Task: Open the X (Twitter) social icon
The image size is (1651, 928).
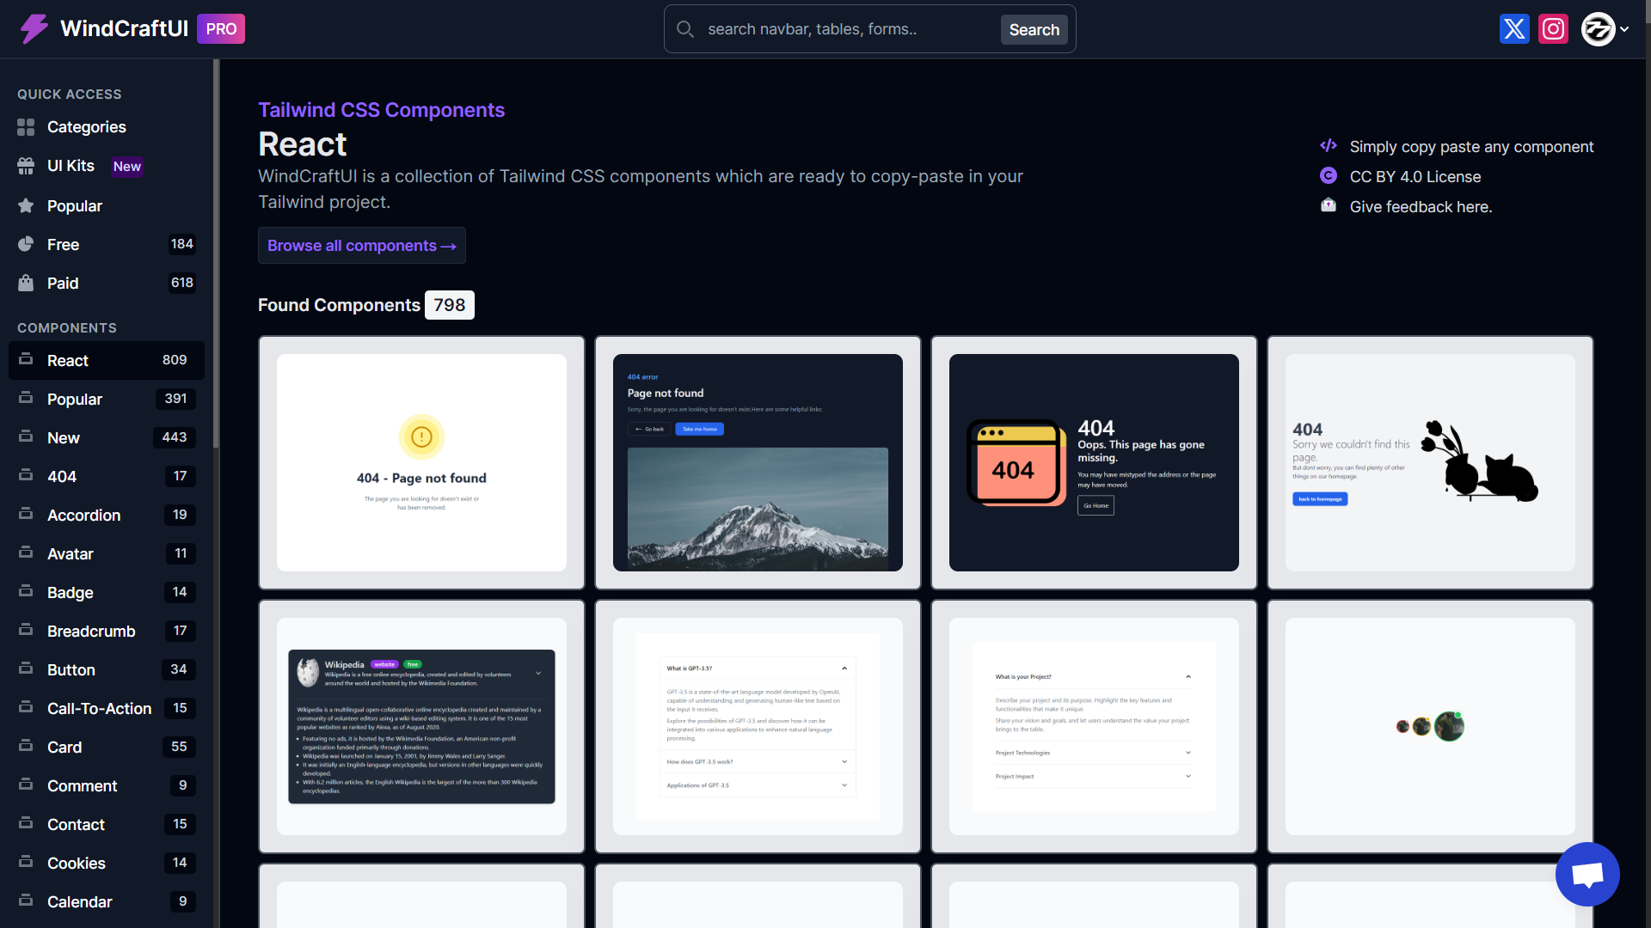Action: 1514,29
